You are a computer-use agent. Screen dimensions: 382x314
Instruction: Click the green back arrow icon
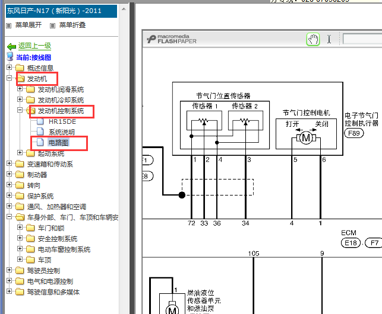(x=11, y=46)
